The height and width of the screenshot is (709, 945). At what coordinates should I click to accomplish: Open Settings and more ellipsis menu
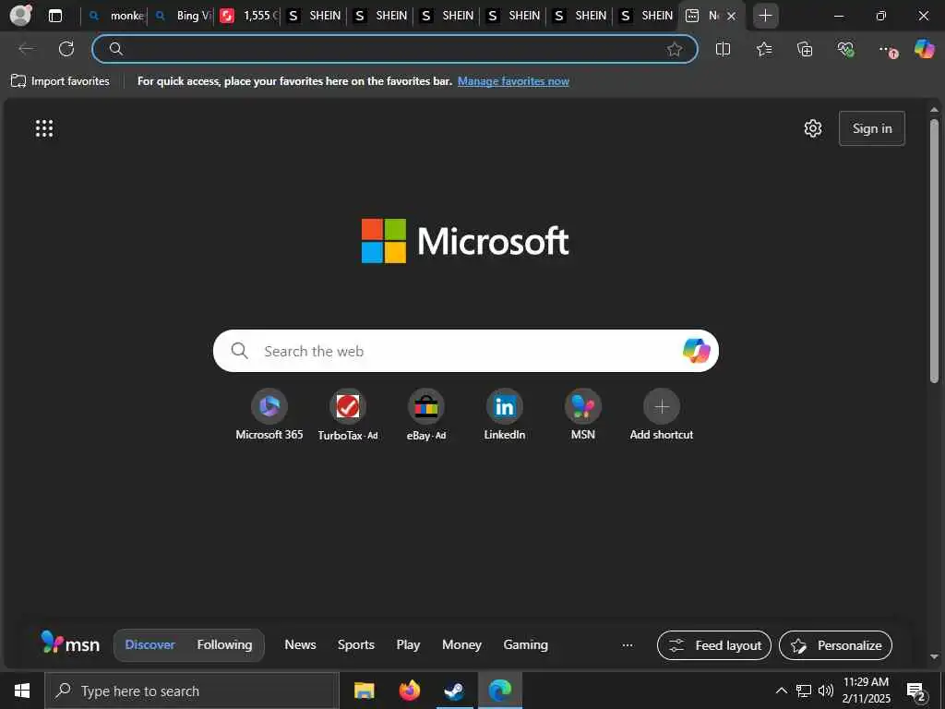coord(887,50)
